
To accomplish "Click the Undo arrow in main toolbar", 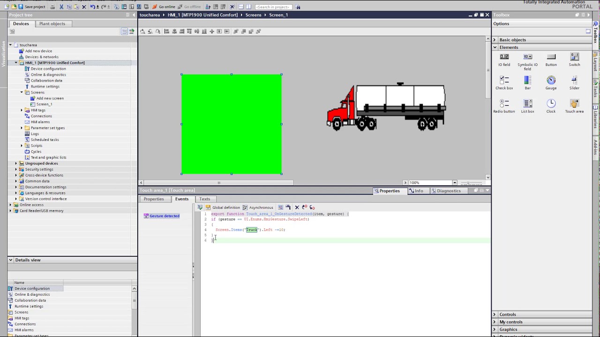I will (x=92, y=7).
